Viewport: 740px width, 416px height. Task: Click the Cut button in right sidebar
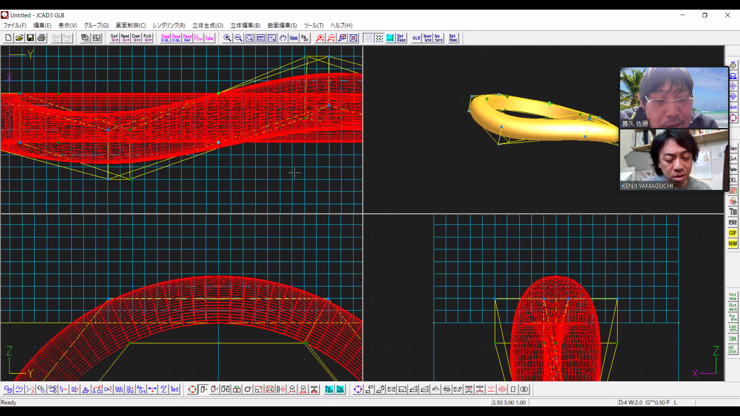click(733, 159)
